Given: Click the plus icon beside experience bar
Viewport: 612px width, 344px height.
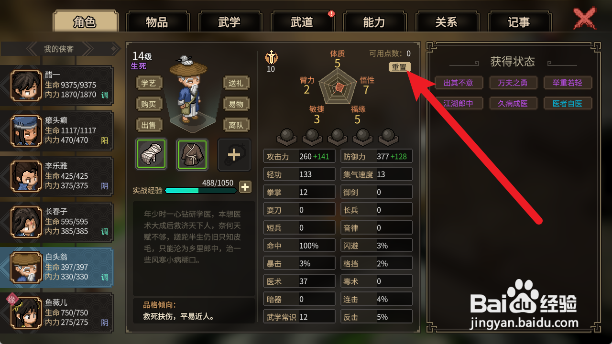Looking at the screenshot, I should (x=245, y=187).
